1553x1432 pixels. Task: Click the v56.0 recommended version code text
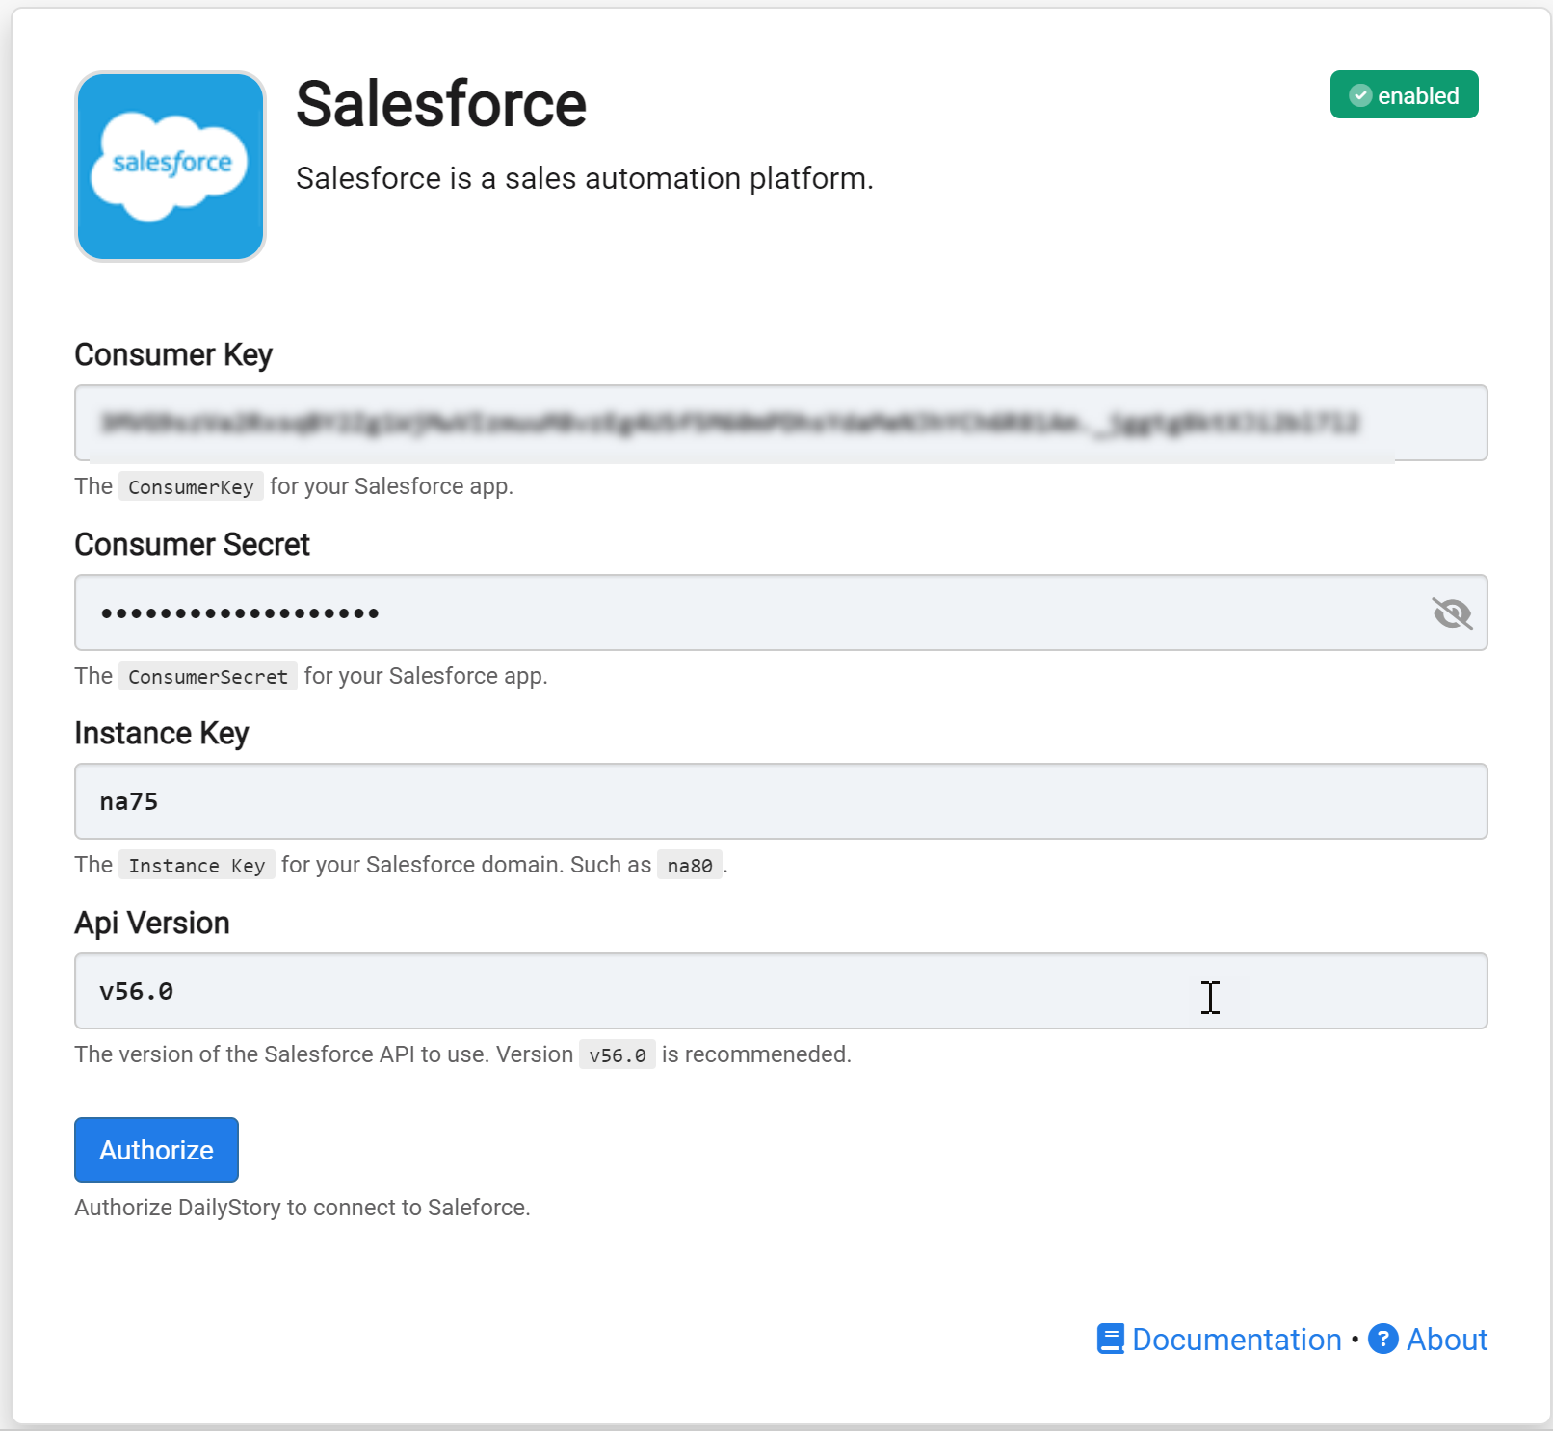click(x=618, y=1055)
